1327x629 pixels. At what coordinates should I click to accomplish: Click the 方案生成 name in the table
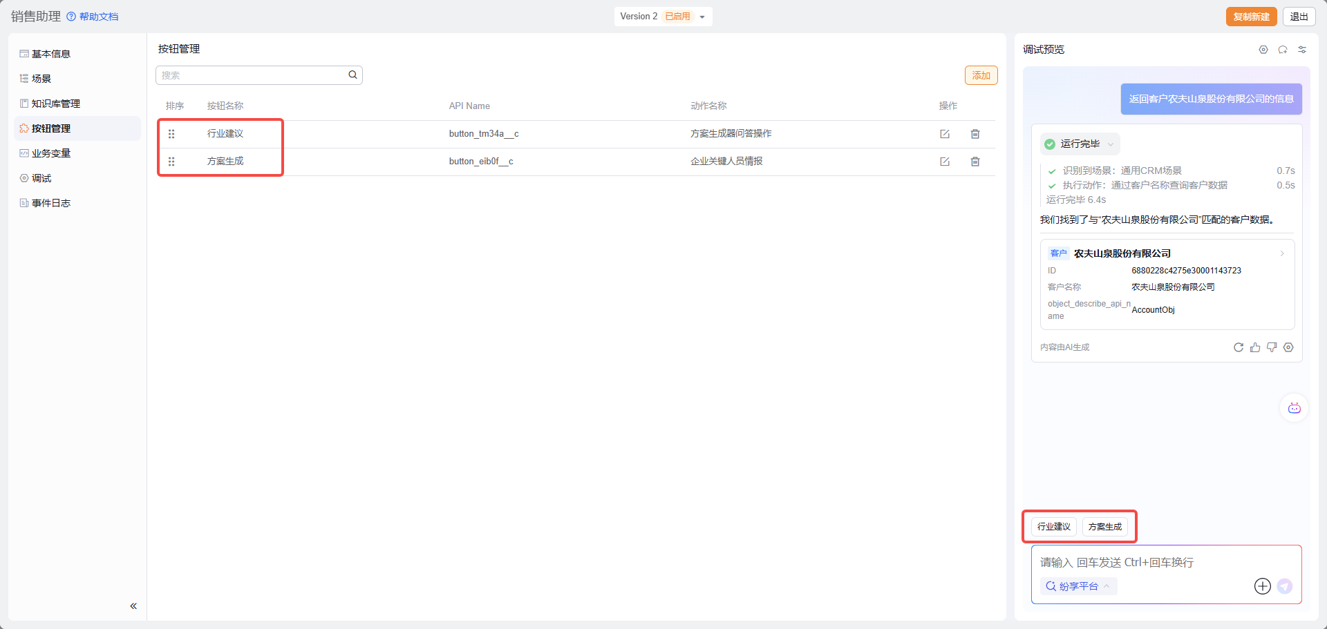[225, 162]
